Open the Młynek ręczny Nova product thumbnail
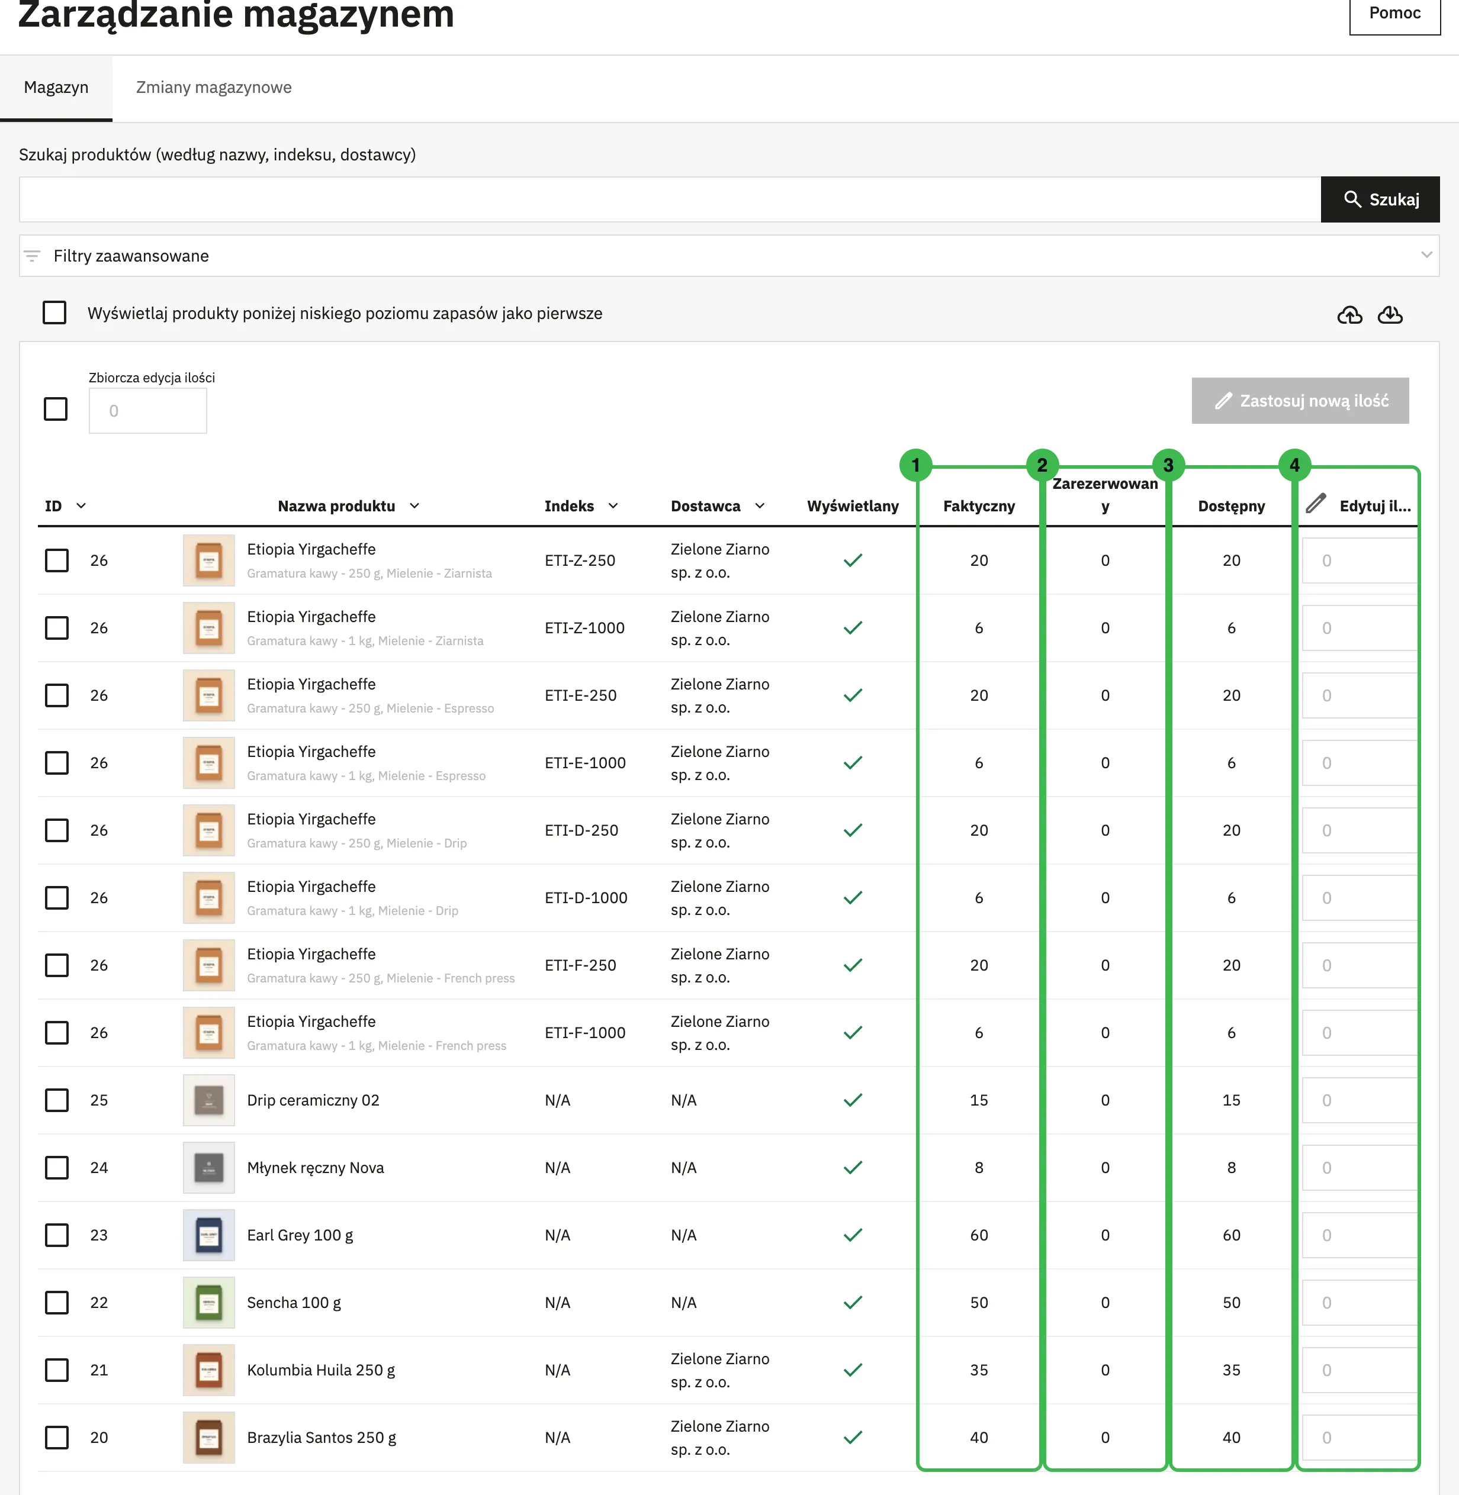This screenshot has height=1495, width=1459. point(208,1167)
